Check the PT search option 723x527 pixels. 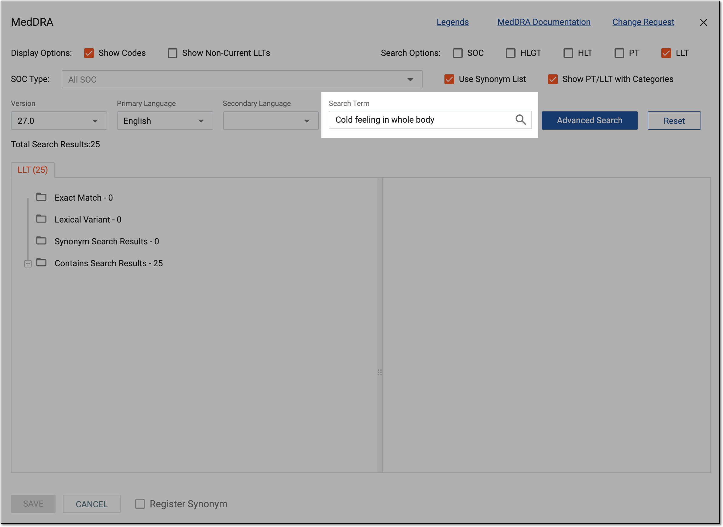click(619, 53)
